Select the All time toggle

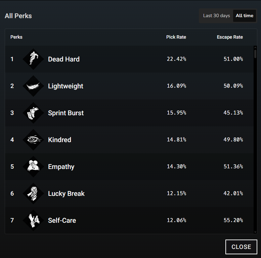click(x=245, y=16)
